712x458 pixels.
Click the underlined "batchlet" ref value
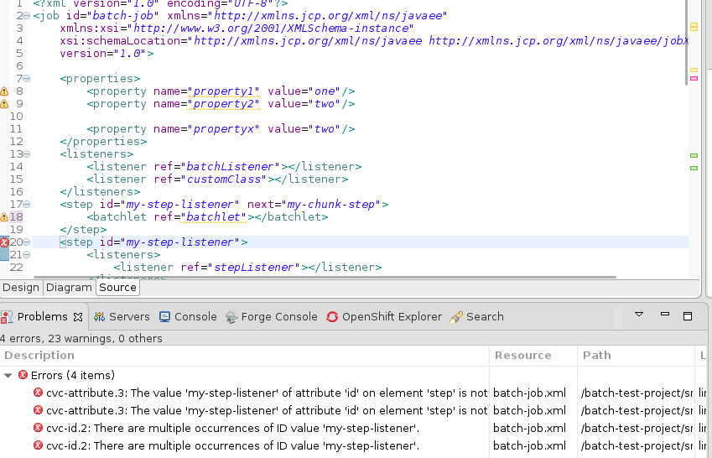[x=213, y=217]
